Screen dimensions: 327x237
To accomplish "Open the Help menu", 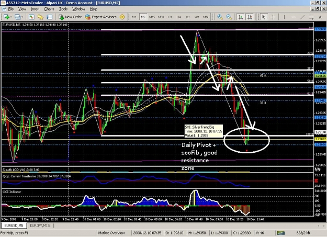I will point(94,9).
